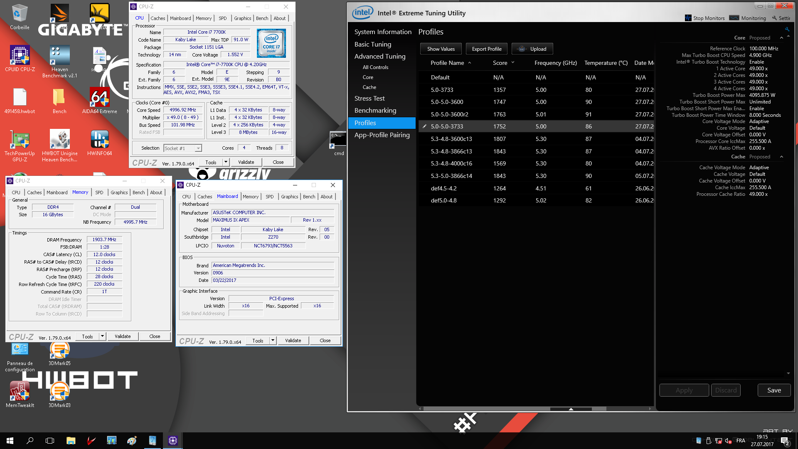
Task: Click the Show Values button
Action: (441, 49)
